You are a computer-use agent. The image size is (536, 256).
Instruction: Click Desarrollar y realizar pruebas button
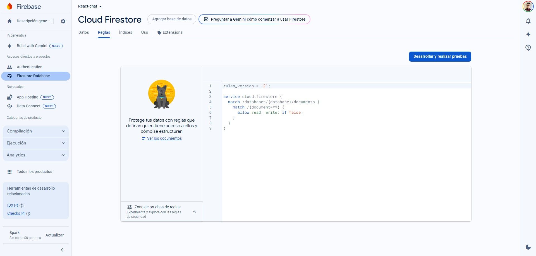click(x=440, y=57)
